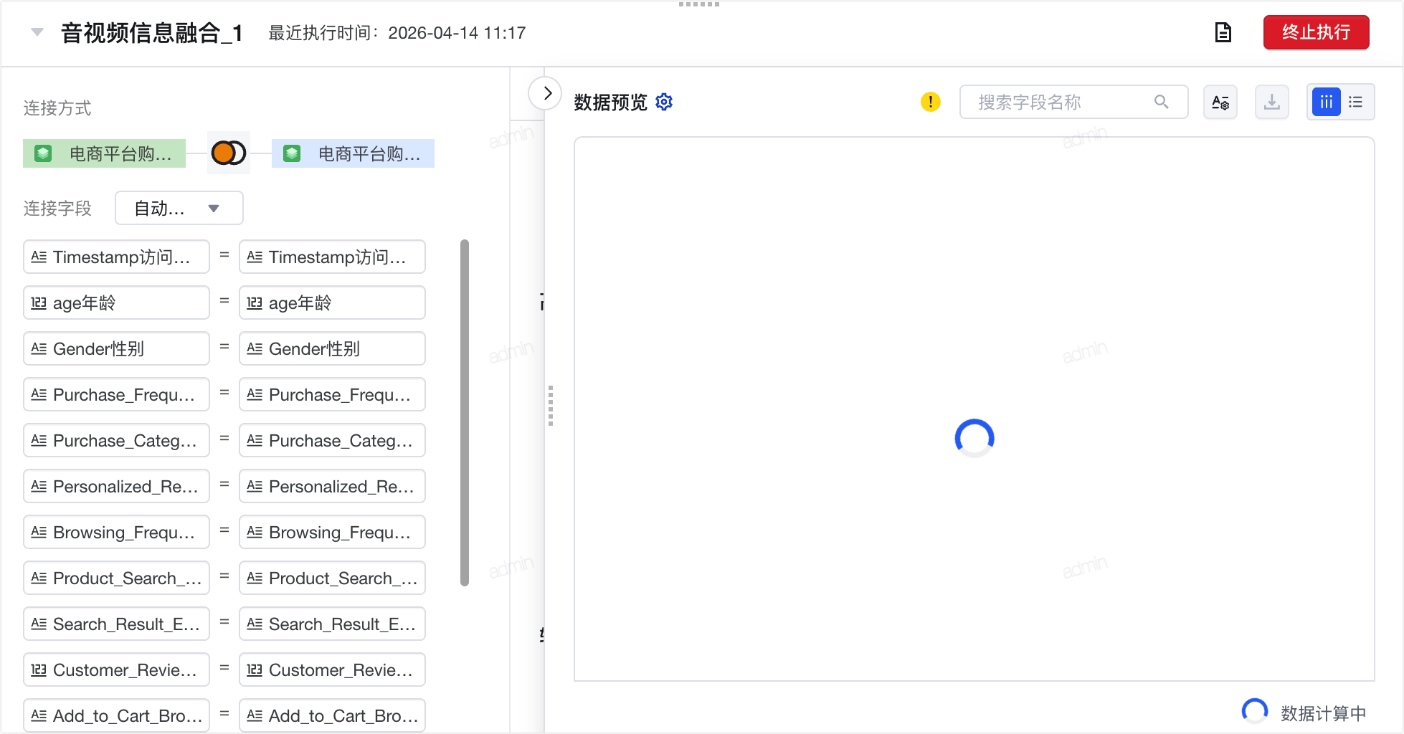
Task: Switch to list view
Action: coord(1356,102)
